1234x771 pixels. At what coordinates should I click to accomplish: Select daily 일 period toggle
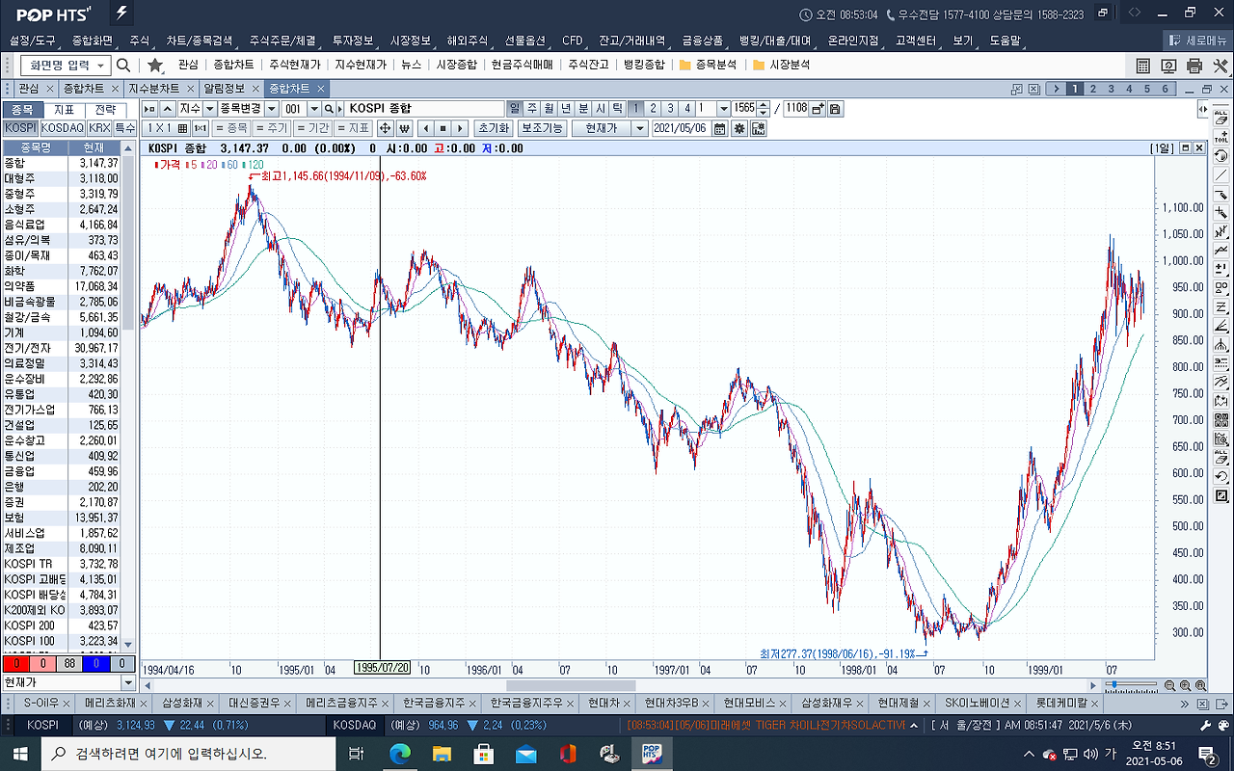point(515,109)
